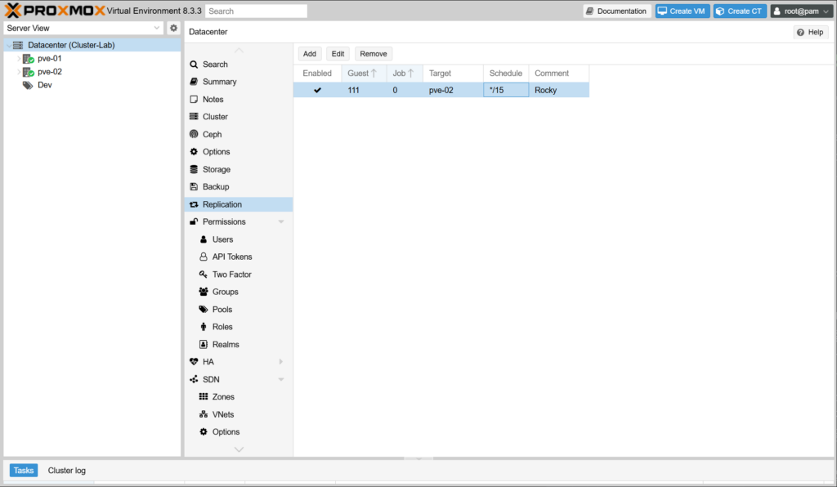Click the Ceph icon in sidebar

tap(194, 134)
